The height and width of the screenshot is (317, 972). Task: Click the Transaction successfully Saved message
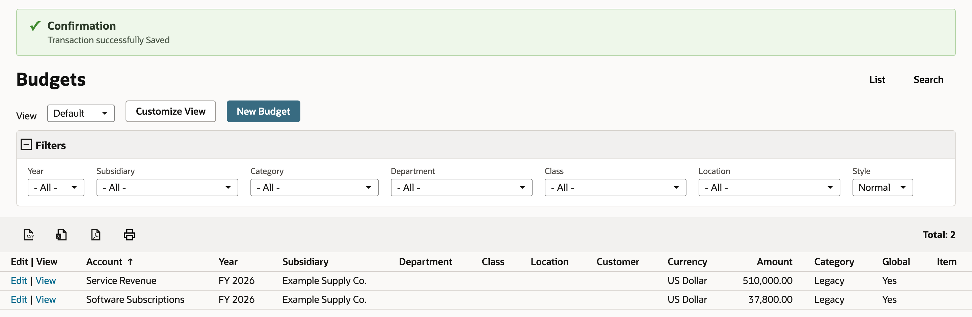click(108, 40)
